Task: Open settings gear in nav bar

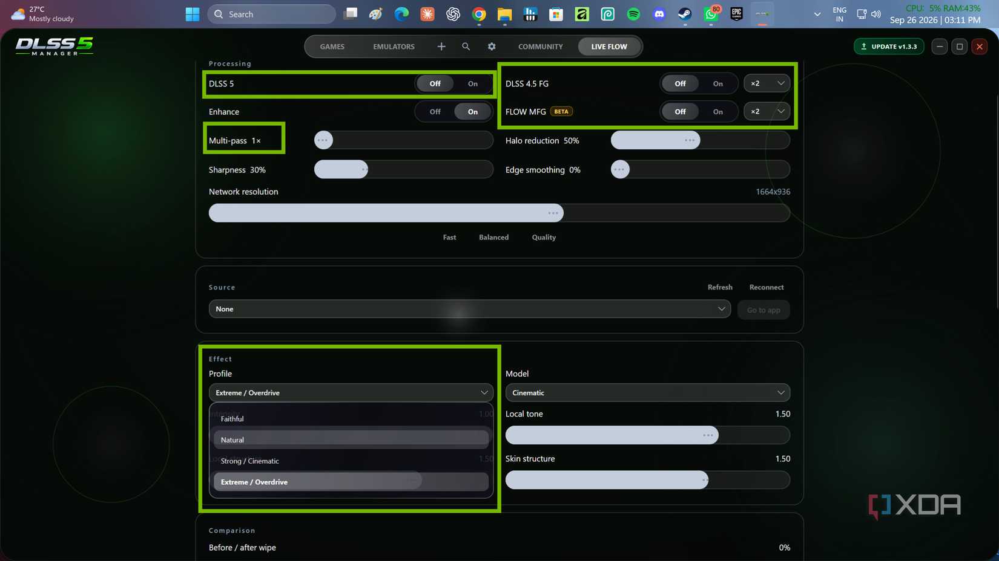Action: (492, 47)
